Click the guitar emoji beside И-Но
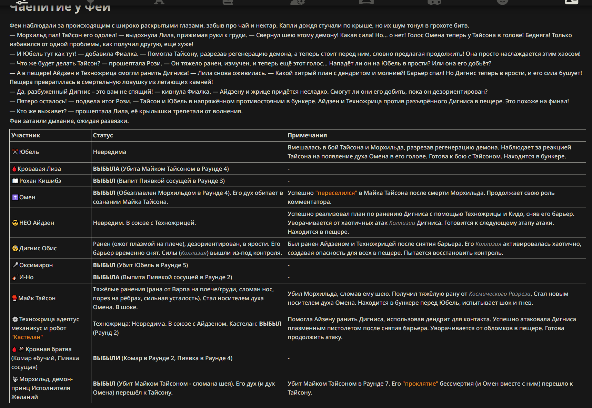Image resolution: width=592 pixels, height=408 pixels. click(x=15, y=277)
